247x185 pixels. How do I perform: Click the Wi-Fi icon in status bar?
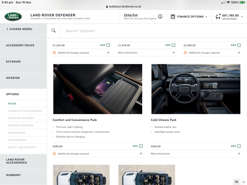(x=228, y=2)
